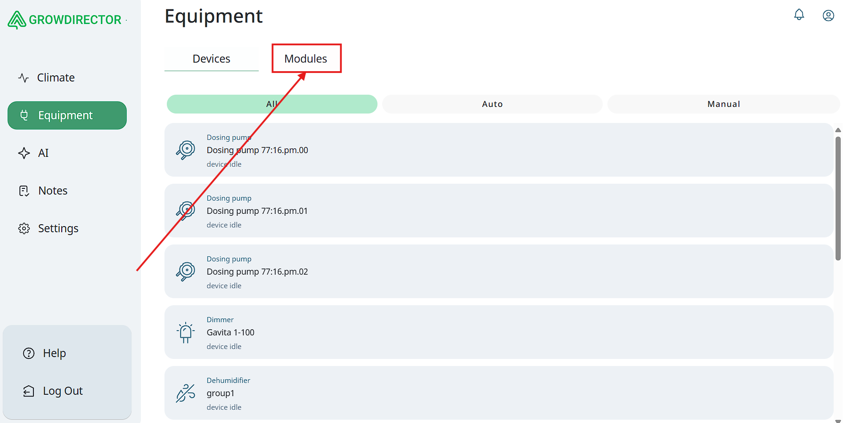Click the device list scrollbar thumb
Image resolution: width=861 pixels, height=423 pixels.
(838, 198)
